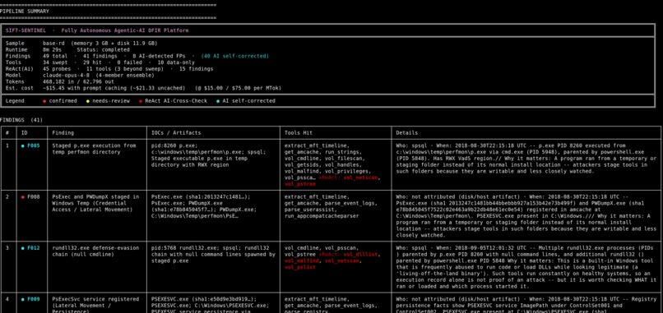Select the sample value 'base-rd'
This screenshot has width=663, height=313.
coord(55,43)
